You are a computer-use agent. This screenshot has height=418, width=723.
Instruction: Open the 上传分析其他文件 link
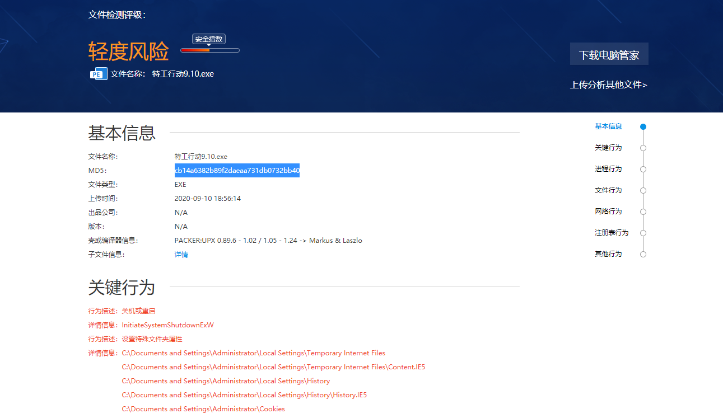(x=609, y=85)
